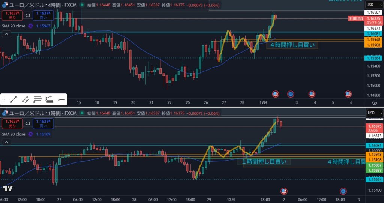Image resolution: width=384 pixels, height=203 pixels.
Task: Click the SMA 20 close indicator on upper chart
Action: [13, 26]
